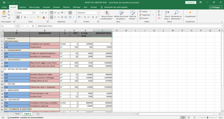This screenshot has height=119, width=224.
Task: Expand the Name Box dropdown arrow
Action: [23, 26]
